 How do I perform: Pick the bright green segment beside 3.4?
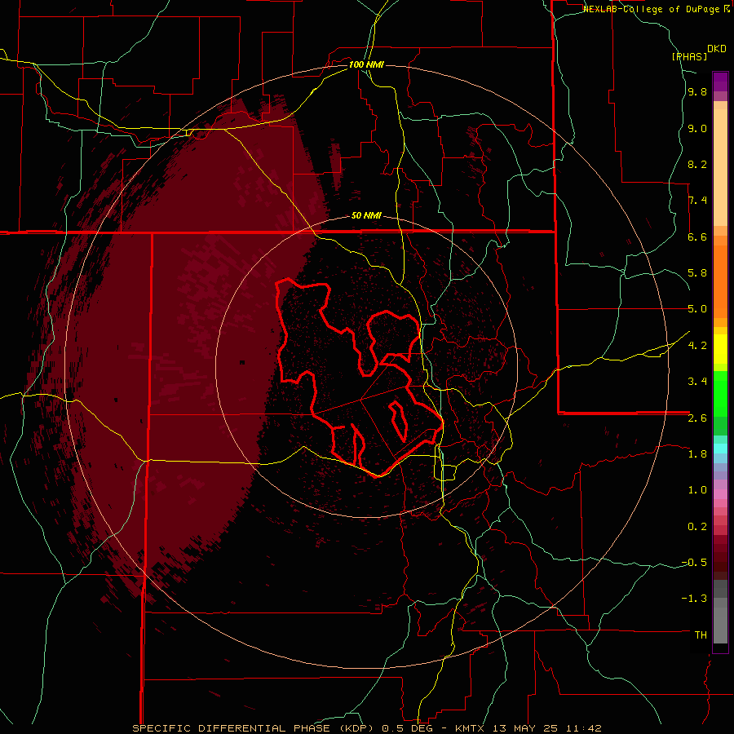(720, 393)
